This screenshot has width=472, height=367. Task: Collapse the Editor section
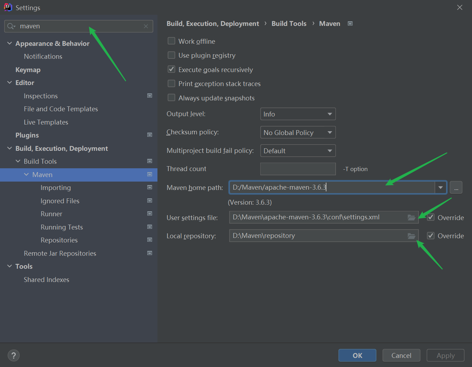9,82
